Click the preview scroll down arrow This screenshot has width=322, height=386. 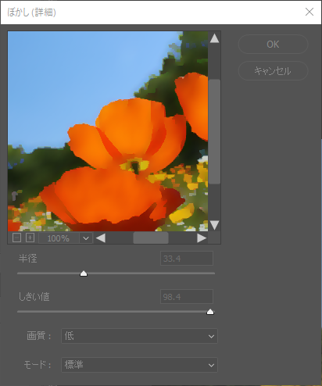[x=214, y=225]
